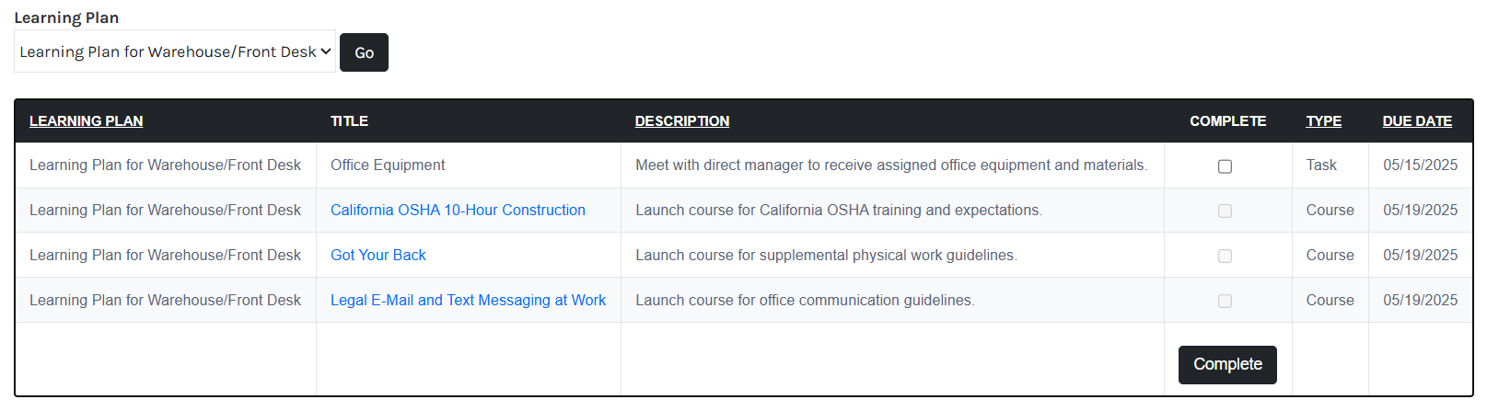Sort by Due Date column header
The image size is (1487, 411).
(x=1416, y=121)
